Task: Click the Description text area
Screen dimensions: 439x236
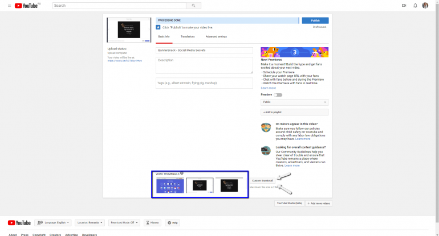Action: pyautogui.click(x=204, y=65)
